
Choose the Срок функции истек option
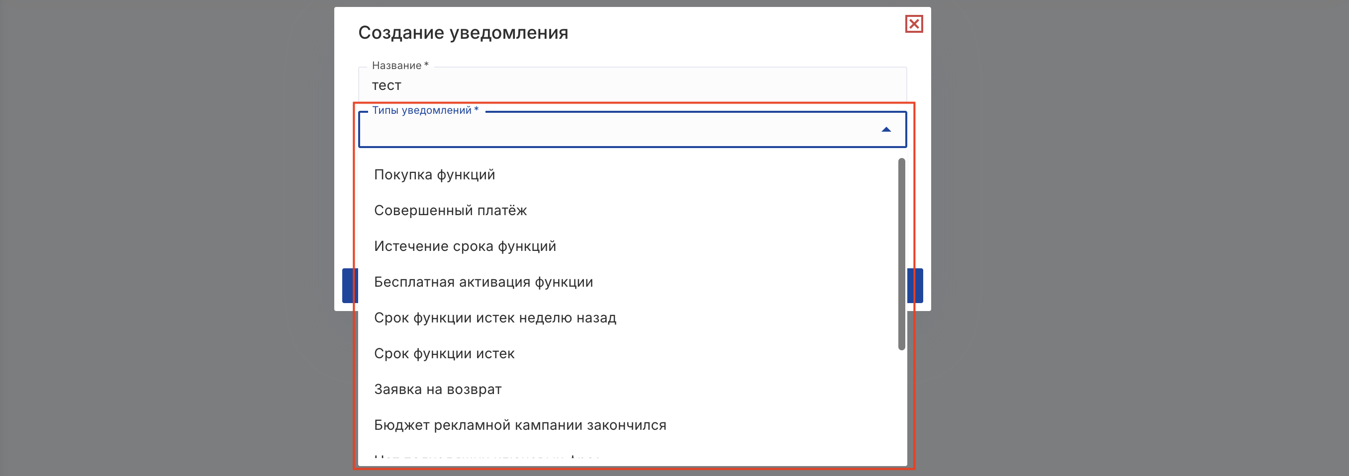tap(444, 354)
